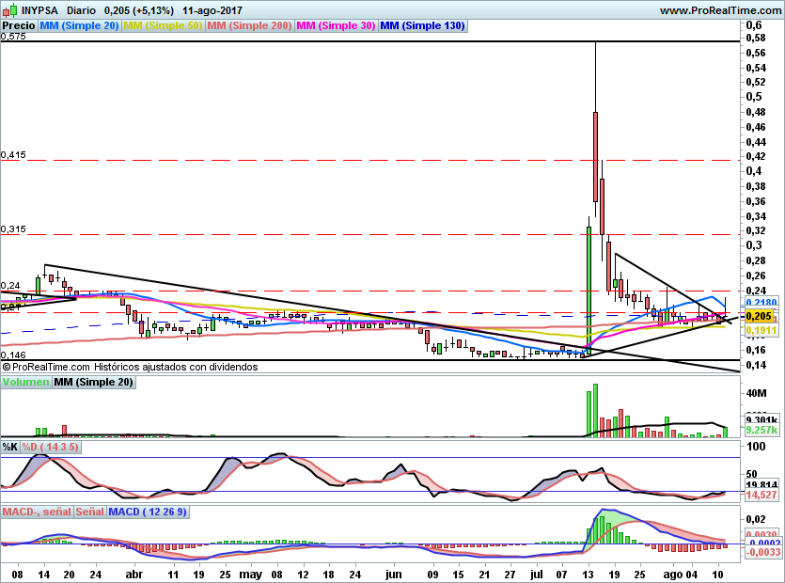Open the MACD (12 26 9) label
This screenshot has height=583, width=785.
click(148, 512)
